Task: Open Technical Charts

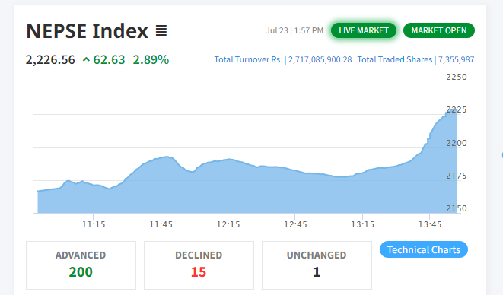Action: click(423, 249)
